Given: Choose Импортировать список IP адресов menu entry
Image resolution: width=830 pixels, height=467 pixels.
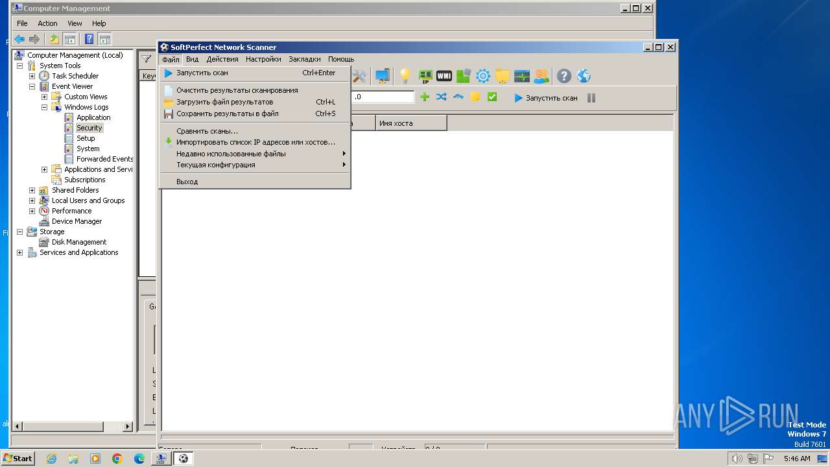Looking at the screenshot, I should click(x=255, y=142).
